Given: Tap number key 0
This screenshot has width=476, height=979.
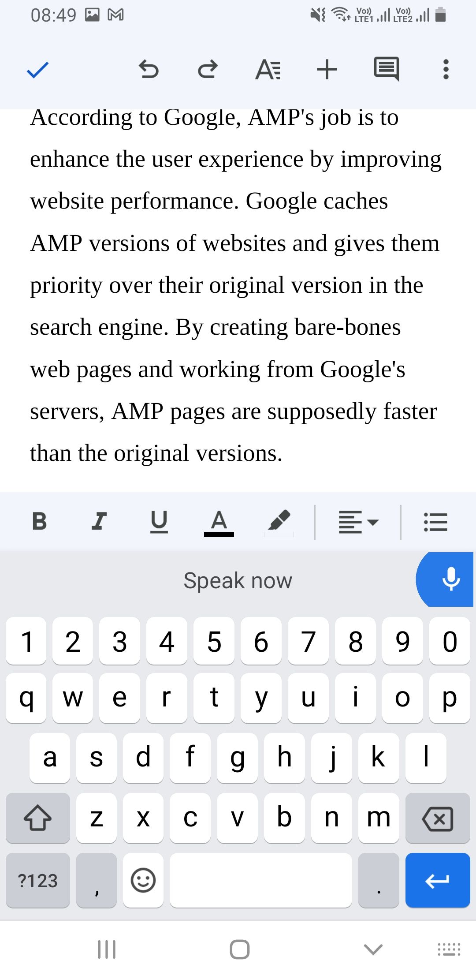Looking at the screenshot, I should pyautogui.click(x=450, y=641).
